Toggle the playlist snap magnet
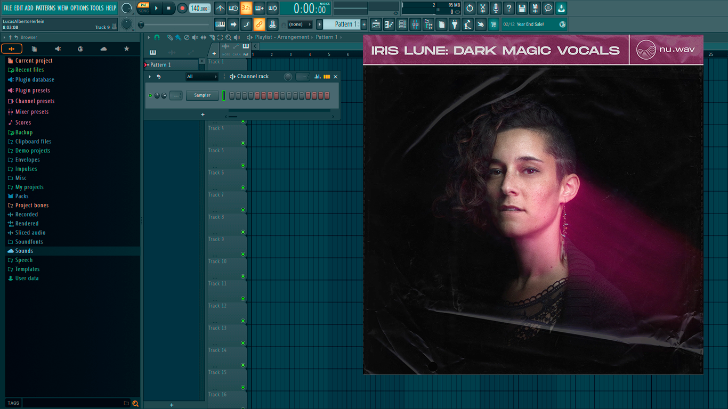Image resolution: width=728 pixels, height=409 pixels. 157,37
